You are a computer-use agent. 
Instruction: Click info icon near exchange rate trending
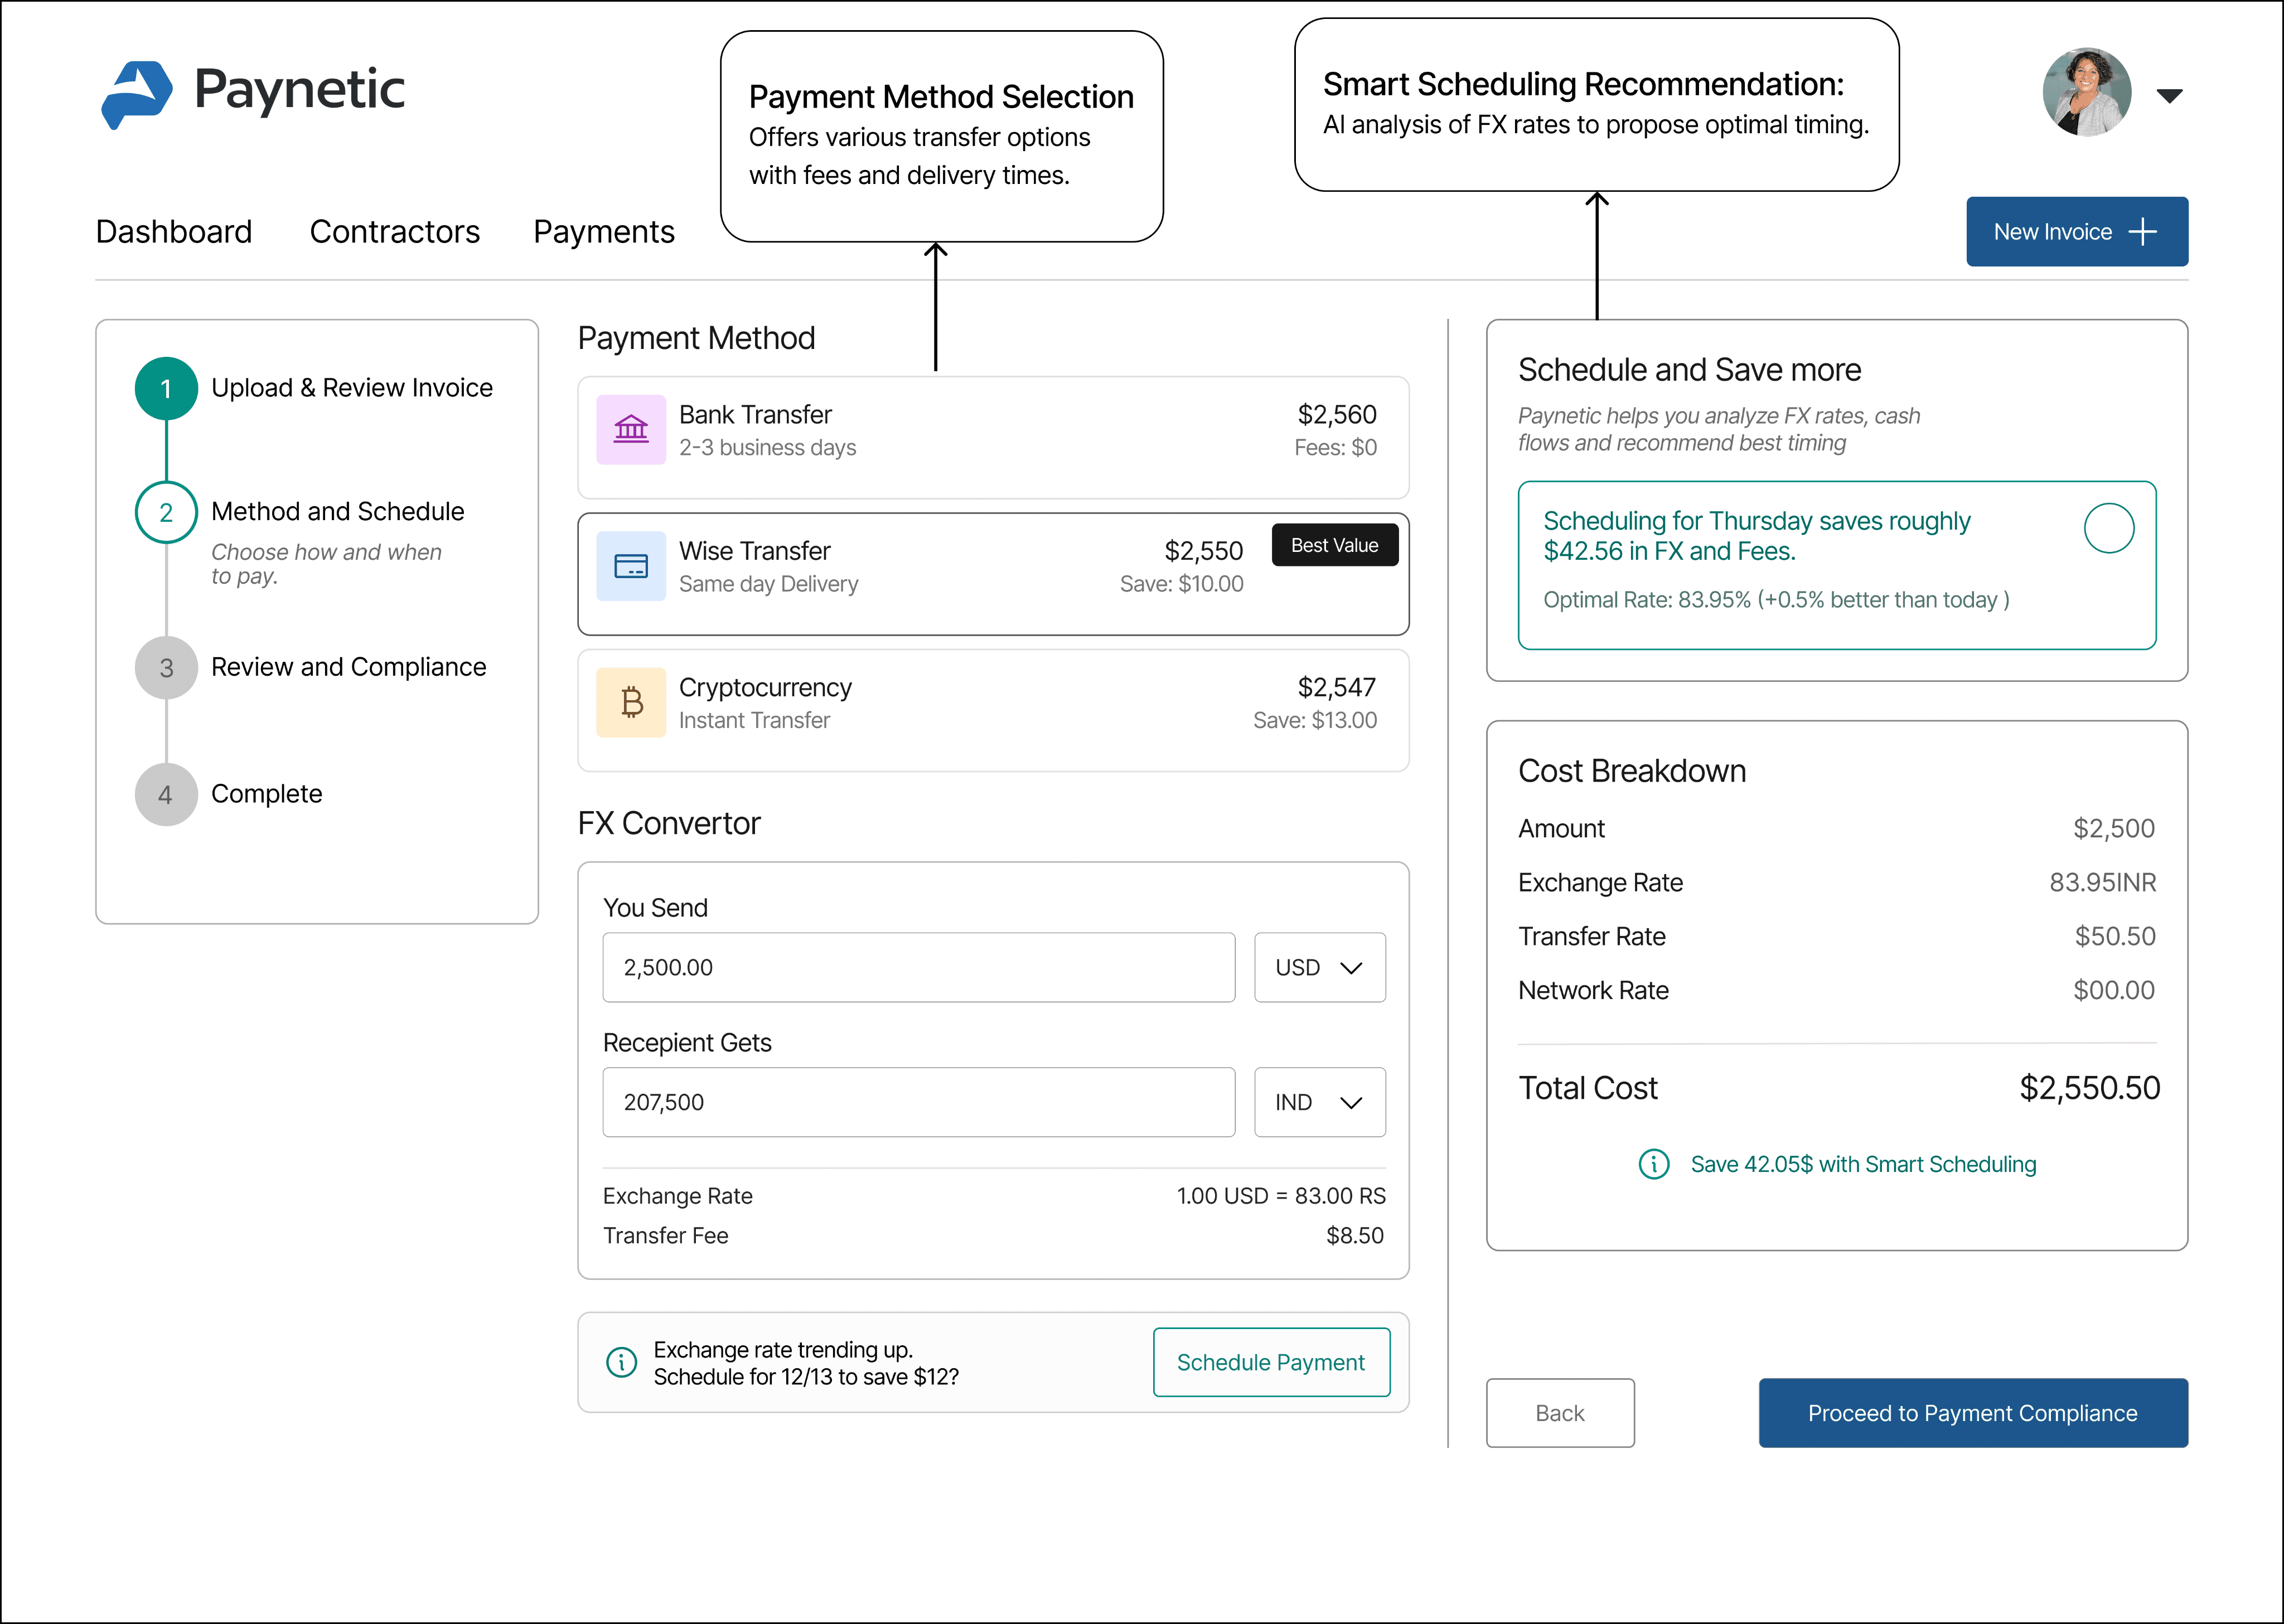tap(622, 1362)
